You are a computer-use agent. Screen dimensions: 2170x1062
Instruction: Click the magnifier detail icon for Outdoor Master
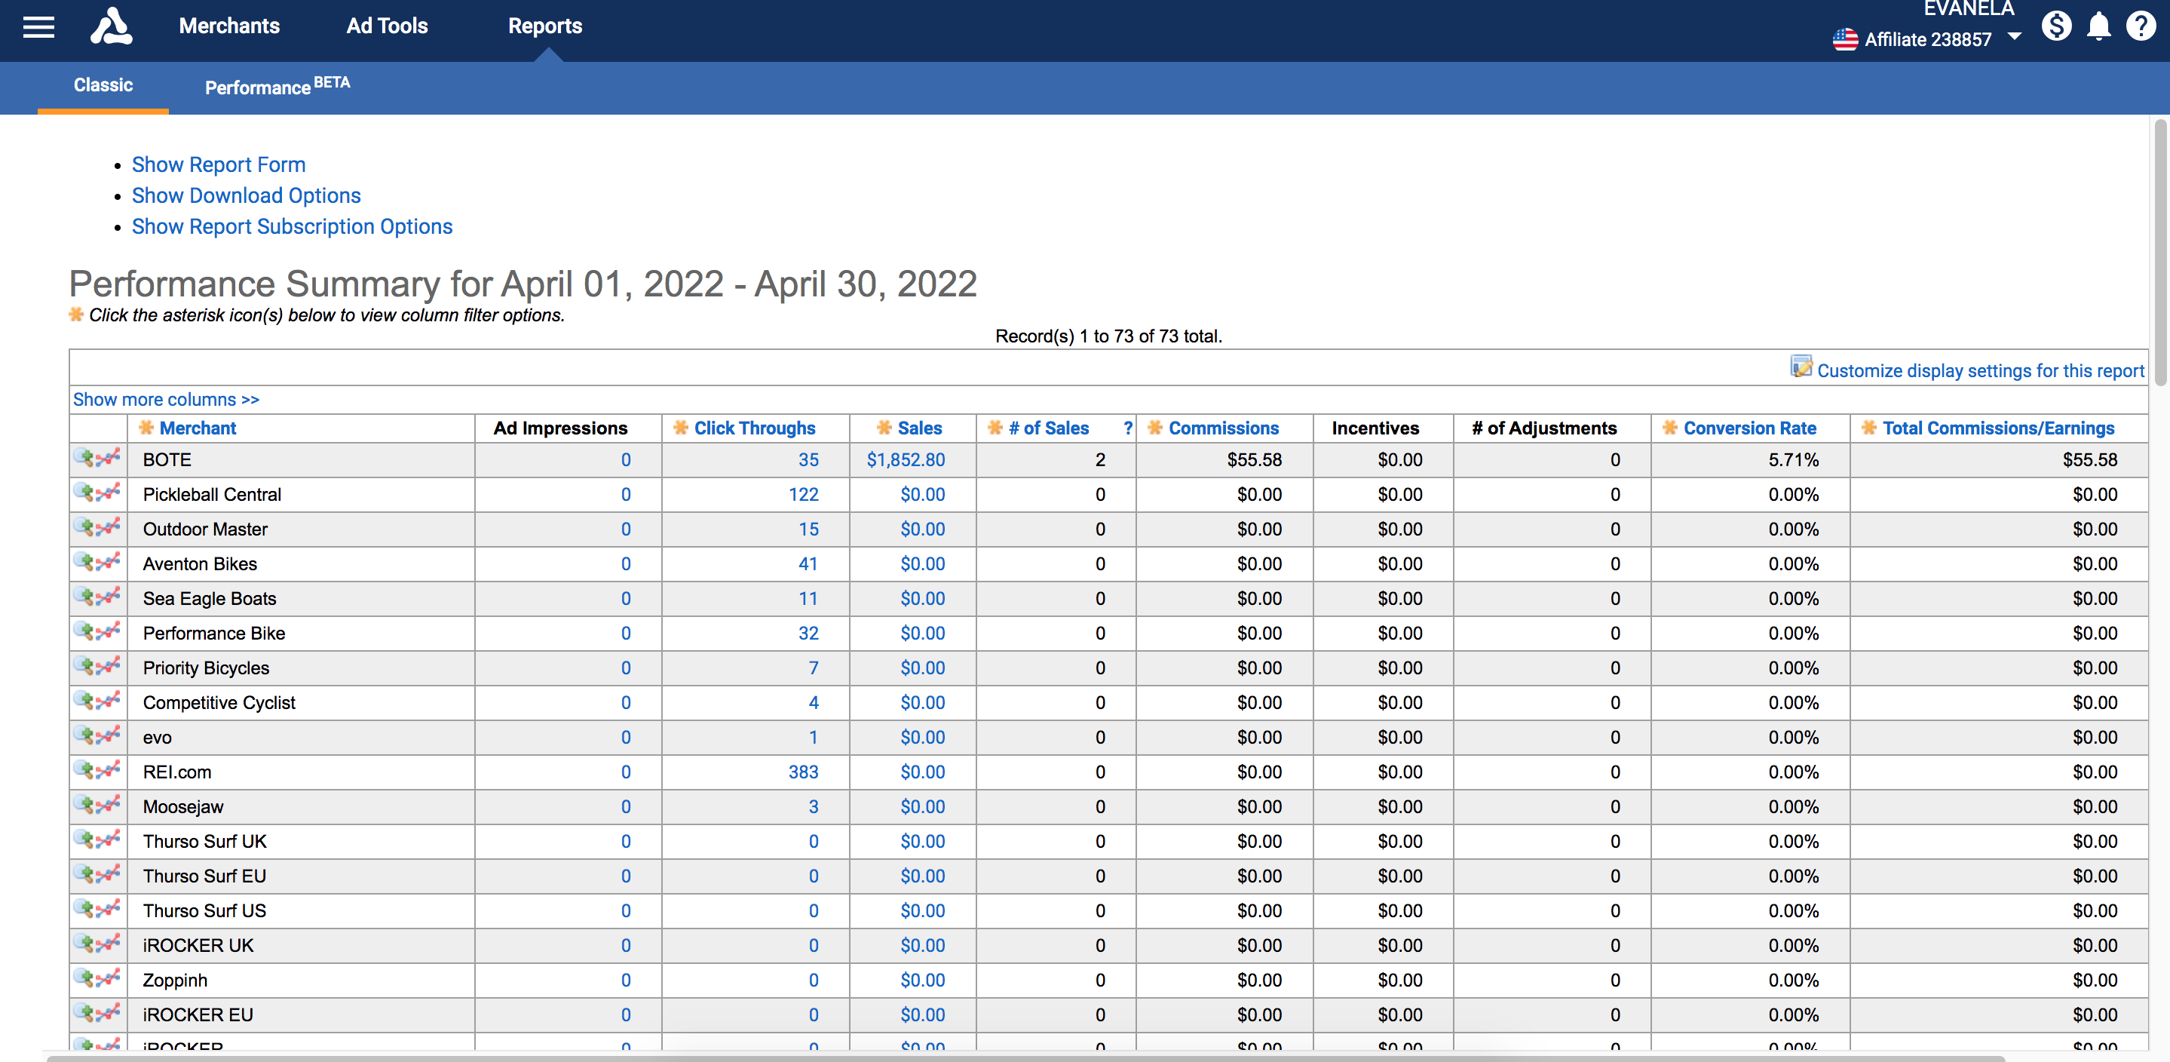(84, 526)
